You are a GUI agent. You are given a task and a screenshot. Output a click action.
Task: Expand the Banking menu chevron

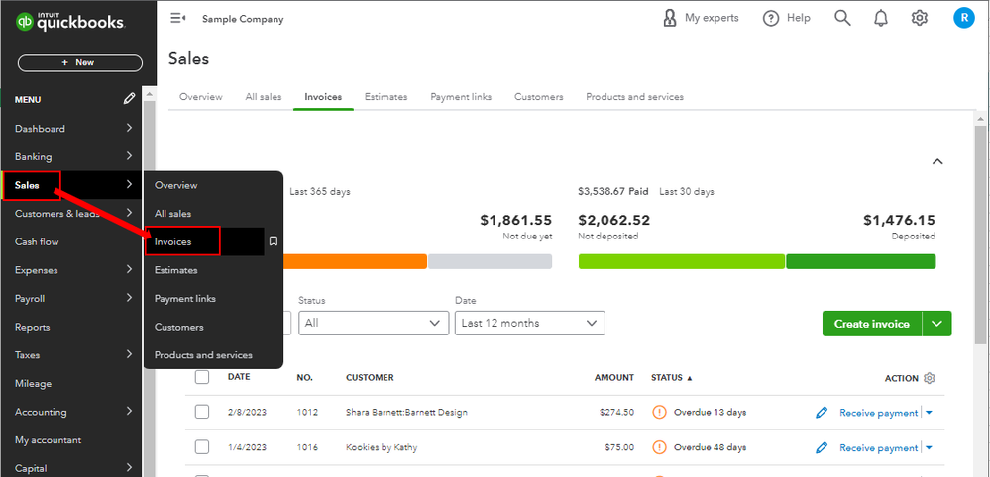(x=129, y=156)
